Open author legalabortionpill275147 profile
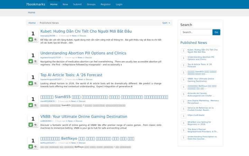Viewport: 249px width, 156px height. 50,58
